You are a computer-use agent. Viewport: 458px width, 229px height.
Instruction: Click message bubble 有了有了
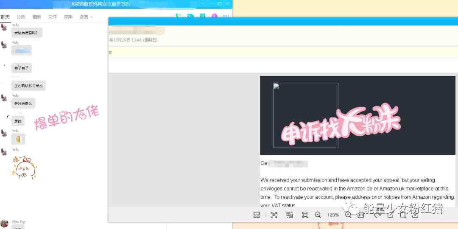[21, 68]
